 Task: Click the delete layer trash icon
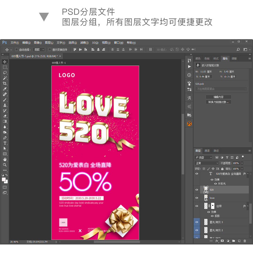coord(245,241)
